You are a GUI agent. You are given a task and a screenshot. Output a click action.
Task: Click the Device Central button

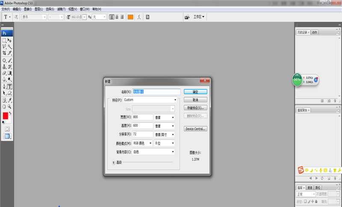[x=195, y=129]
